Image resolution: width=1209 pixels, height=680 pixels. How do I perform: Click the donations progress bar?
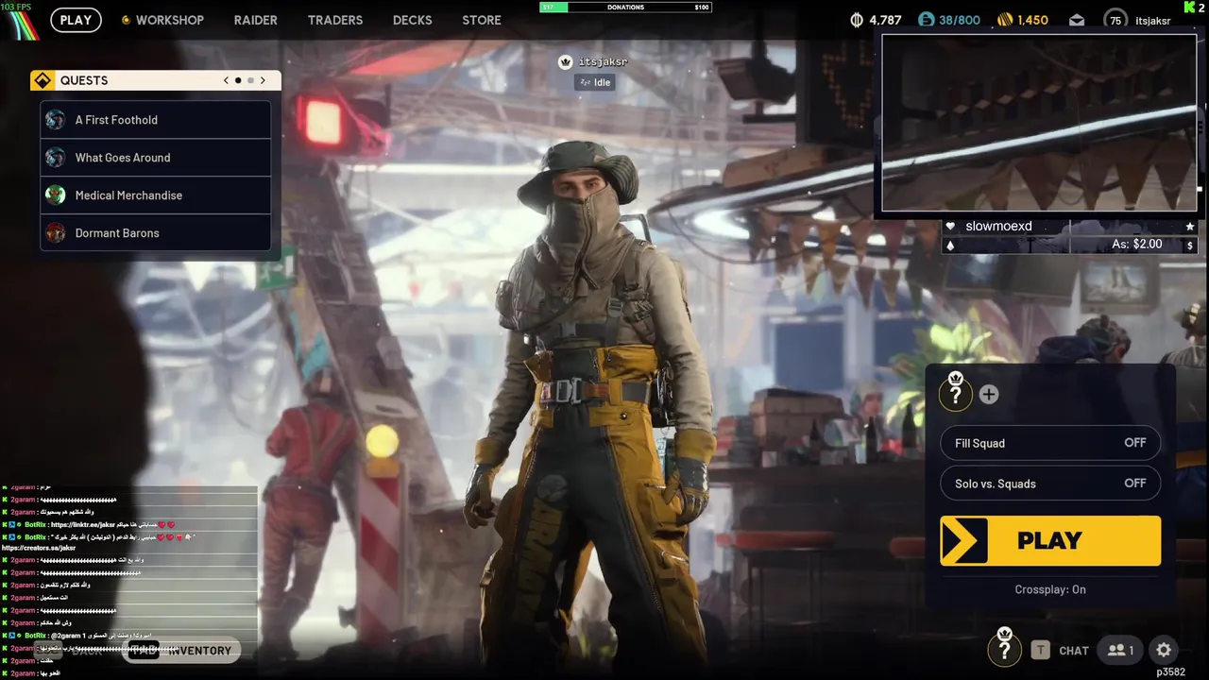[x=625, y=7]
